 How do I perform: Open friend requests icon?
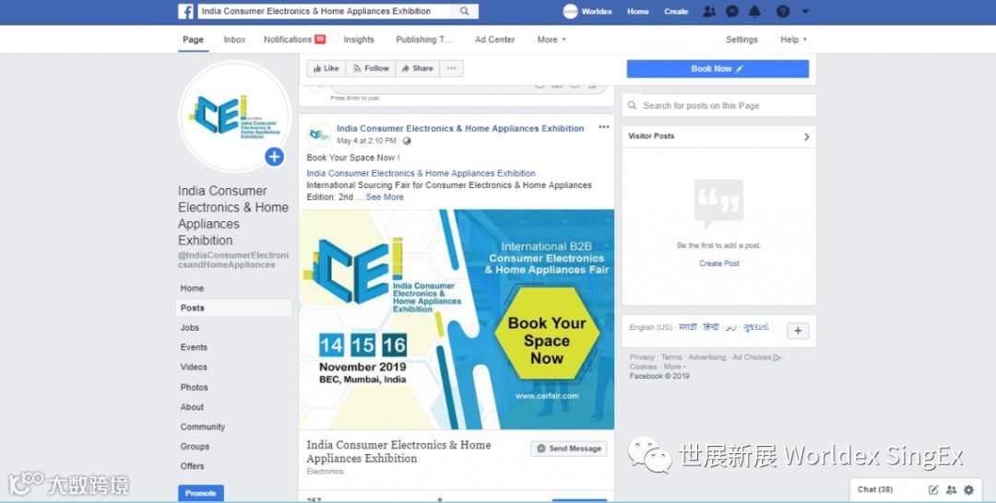709,11
